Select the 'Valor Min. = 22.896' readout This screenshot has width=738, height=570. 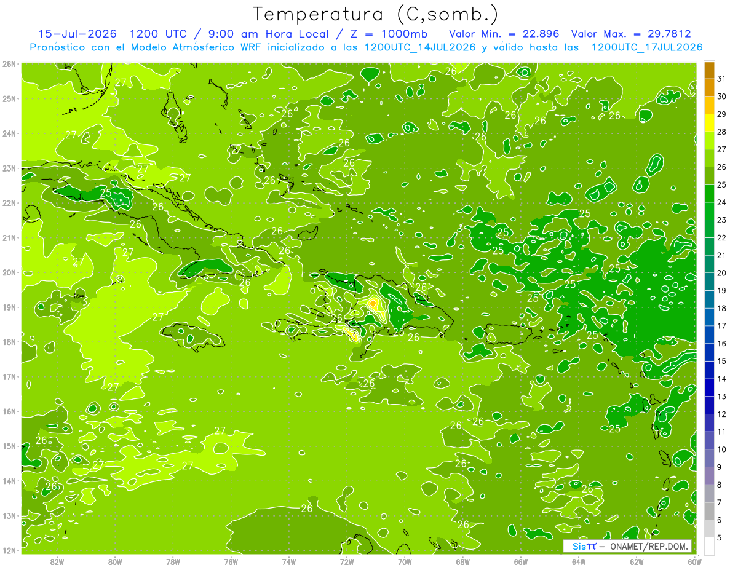pos(504,34)
